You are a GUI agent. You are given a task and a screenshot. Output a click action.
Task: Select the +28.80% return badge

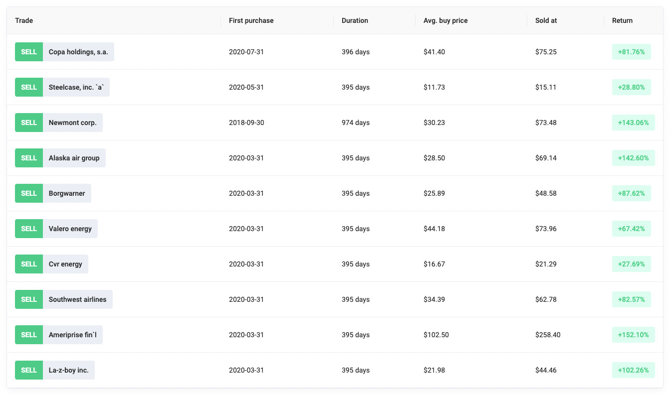coord(631,87)
